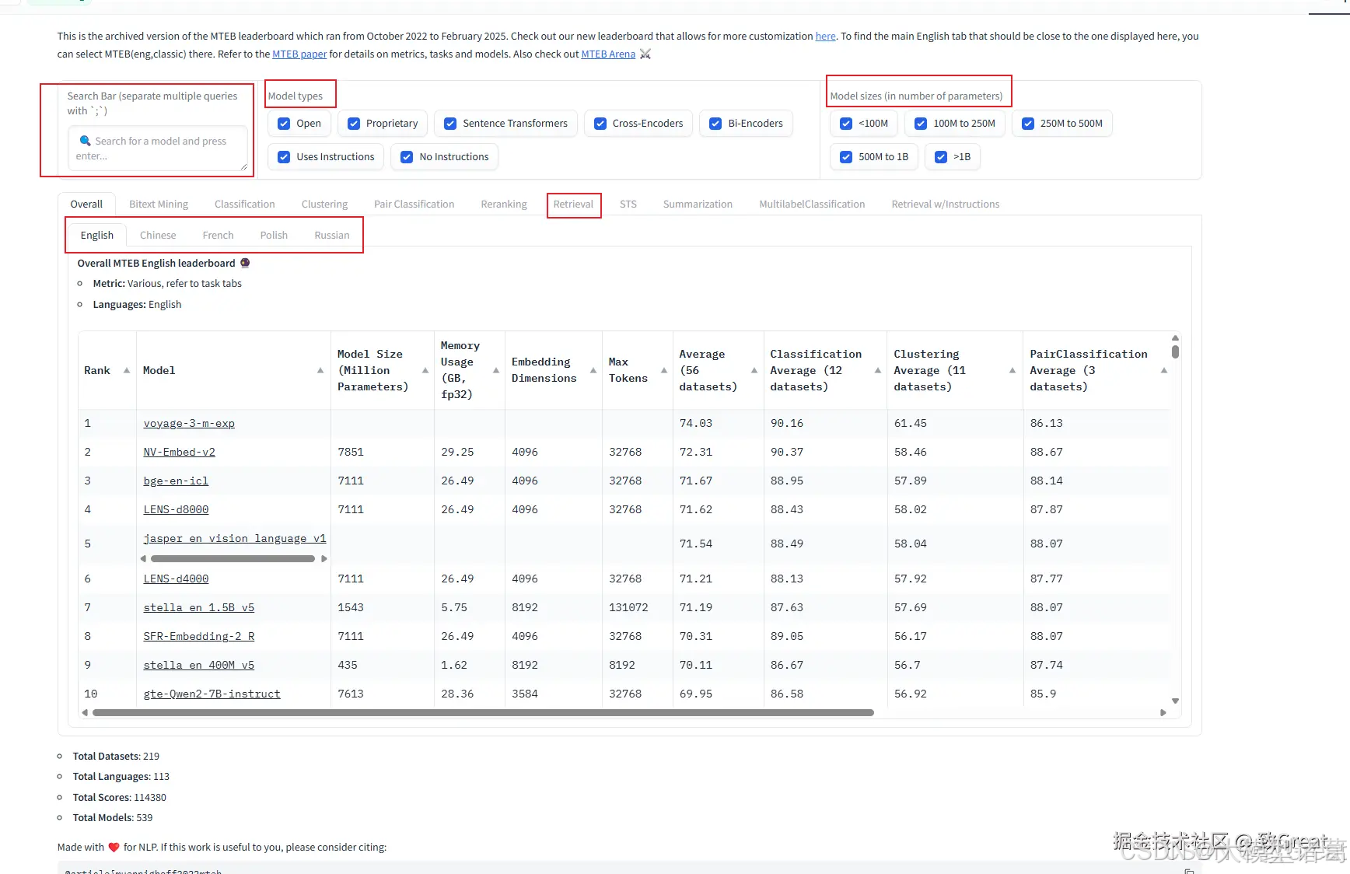Open voyage-3-m-exp model link
1350x874 pixels.
coord(189,424)
